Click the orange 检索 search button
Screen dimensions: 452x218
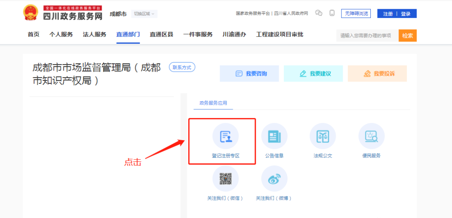[x=408, y=35]
